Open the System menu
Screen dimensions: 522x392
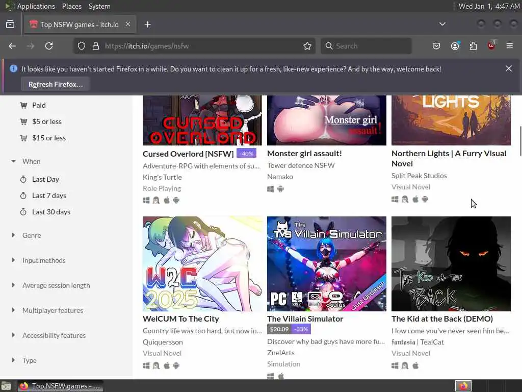[x=99, y=6]
